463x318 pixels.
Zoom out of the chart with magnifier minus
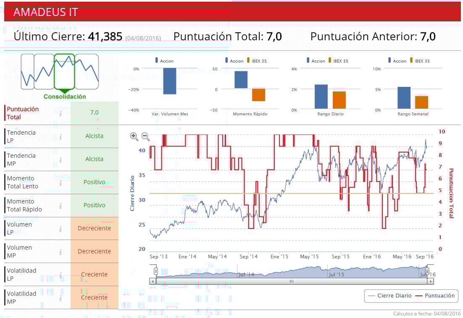[145, 136]
